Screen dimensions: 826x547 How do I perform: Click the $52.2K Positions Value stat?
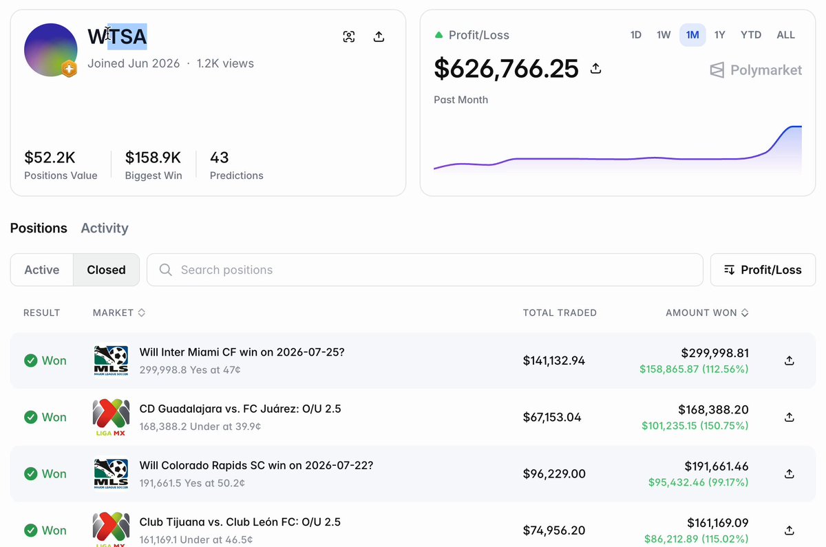[61, 165]
